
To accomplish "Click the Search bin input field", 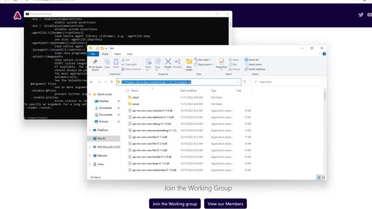I will coord(288,82).
